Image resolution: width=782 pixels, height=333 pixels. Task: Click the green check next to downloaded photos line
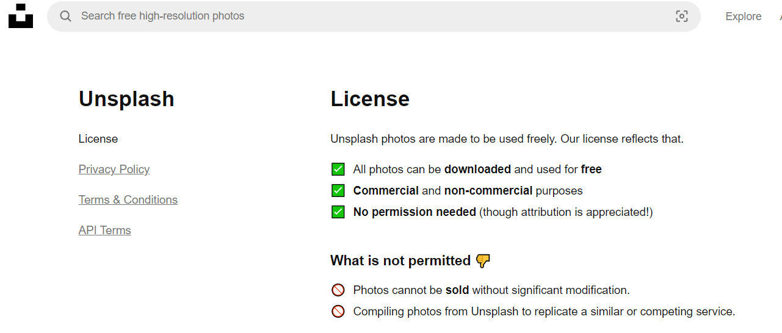[x=338, y=169]
